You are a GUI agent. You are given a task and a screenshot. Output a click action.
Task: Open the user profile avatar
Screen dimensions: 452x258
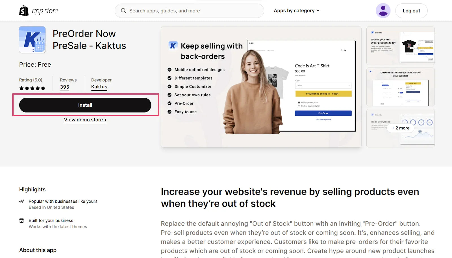383,11
